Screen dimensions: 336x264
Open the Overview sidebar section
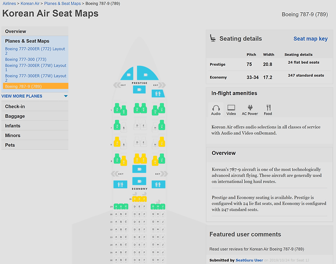point(35,31)
